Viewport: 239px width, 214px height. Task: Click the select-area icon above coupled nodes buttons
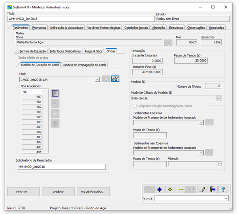click(55, 93)
